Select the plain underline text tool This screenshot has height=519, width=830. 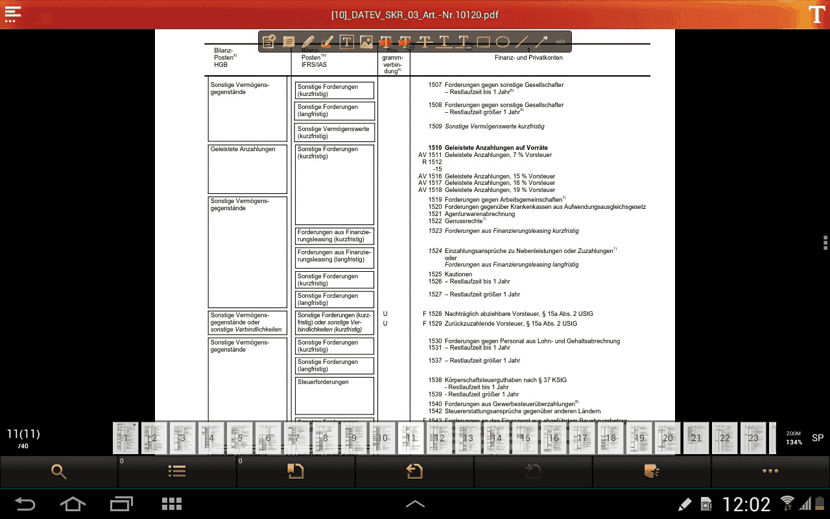[444, 42]
